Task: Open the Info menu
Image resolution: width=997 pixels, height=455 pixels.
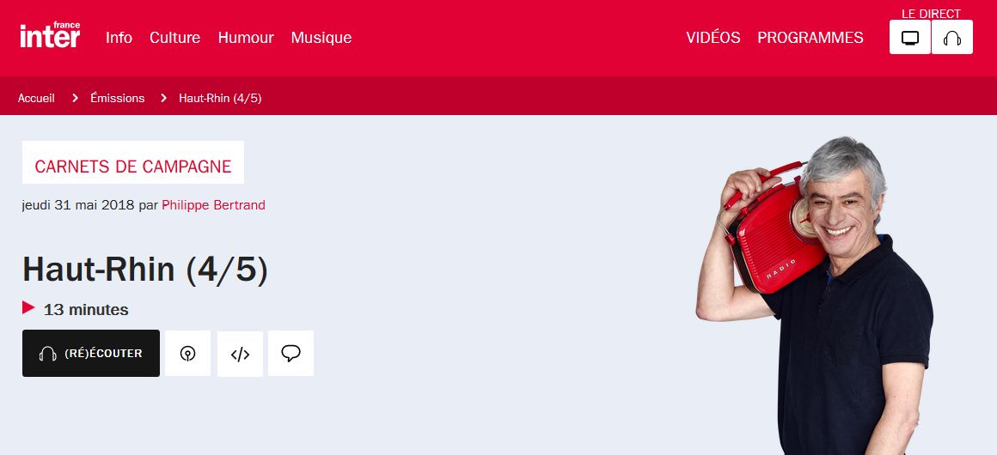Action: 119,38
